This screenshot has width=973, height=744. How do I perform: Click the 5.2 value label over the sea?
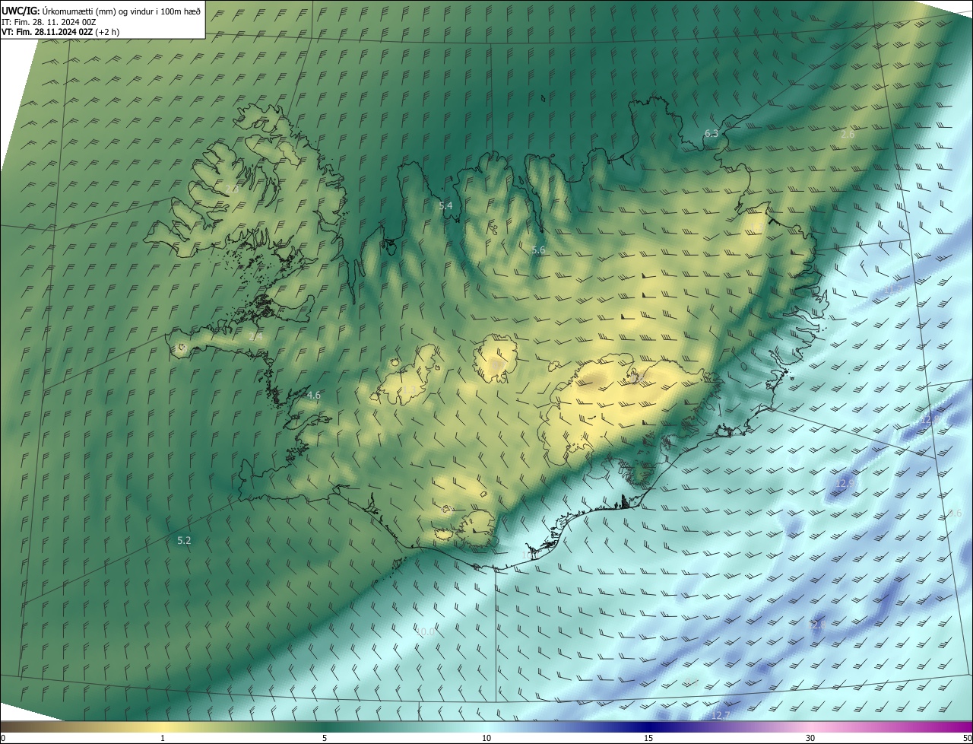coord(184,540)
